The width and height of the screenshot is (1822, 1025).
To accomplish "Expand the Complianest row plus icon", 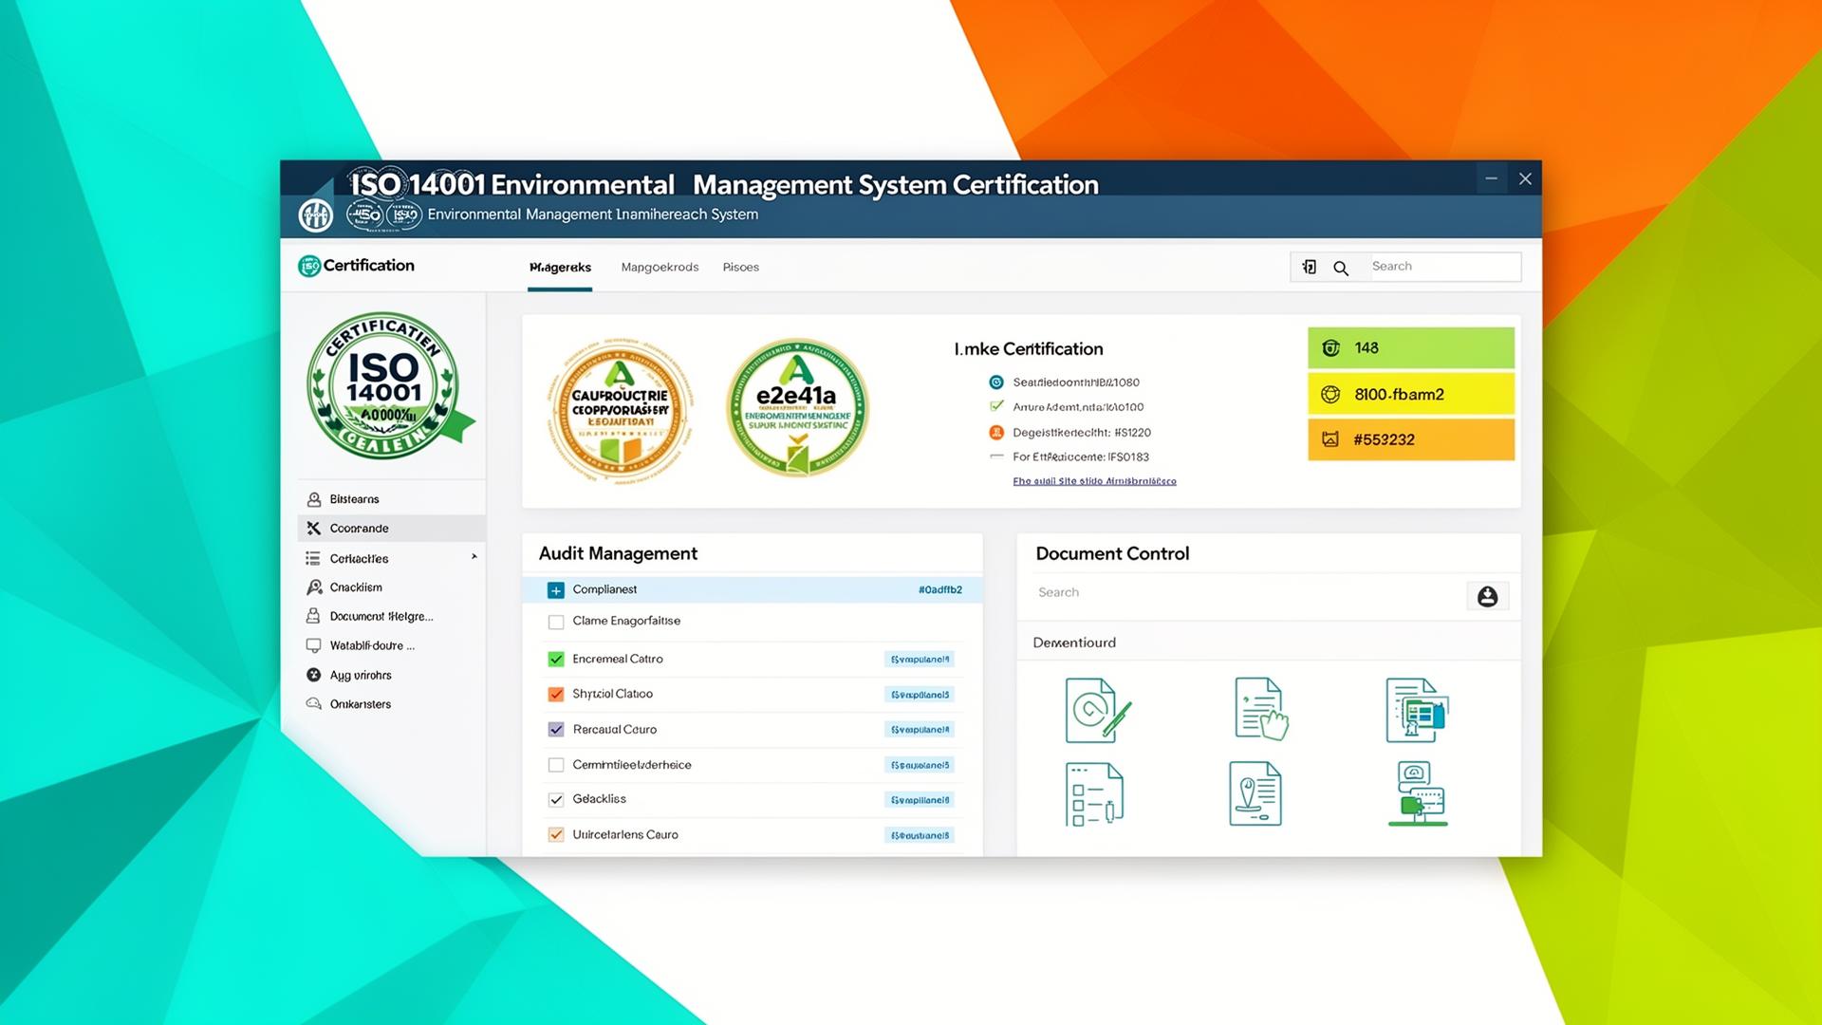I will click(556, 590).
